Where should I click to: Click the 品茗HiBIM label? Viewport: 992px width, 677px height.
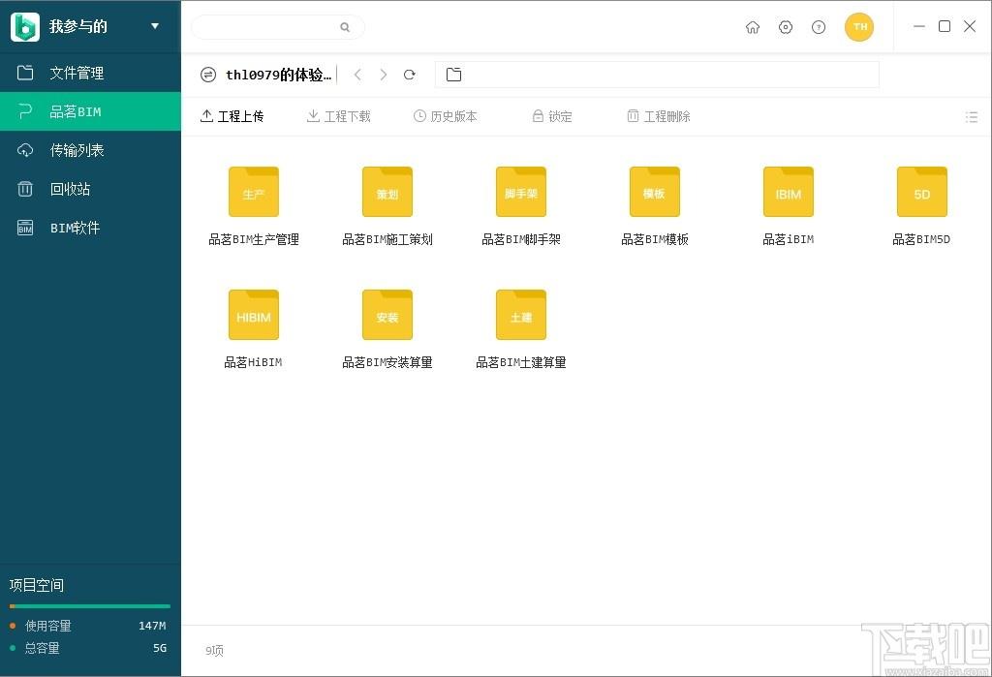click(x=253, y=362)
